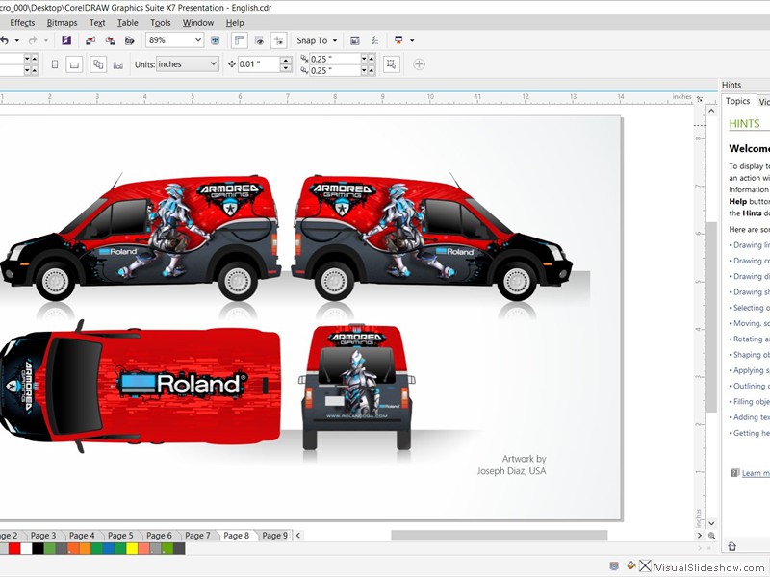Pick the red color swatch in palette
The height and width of the screenshot is (577, 770).
(x=14, y=548)
